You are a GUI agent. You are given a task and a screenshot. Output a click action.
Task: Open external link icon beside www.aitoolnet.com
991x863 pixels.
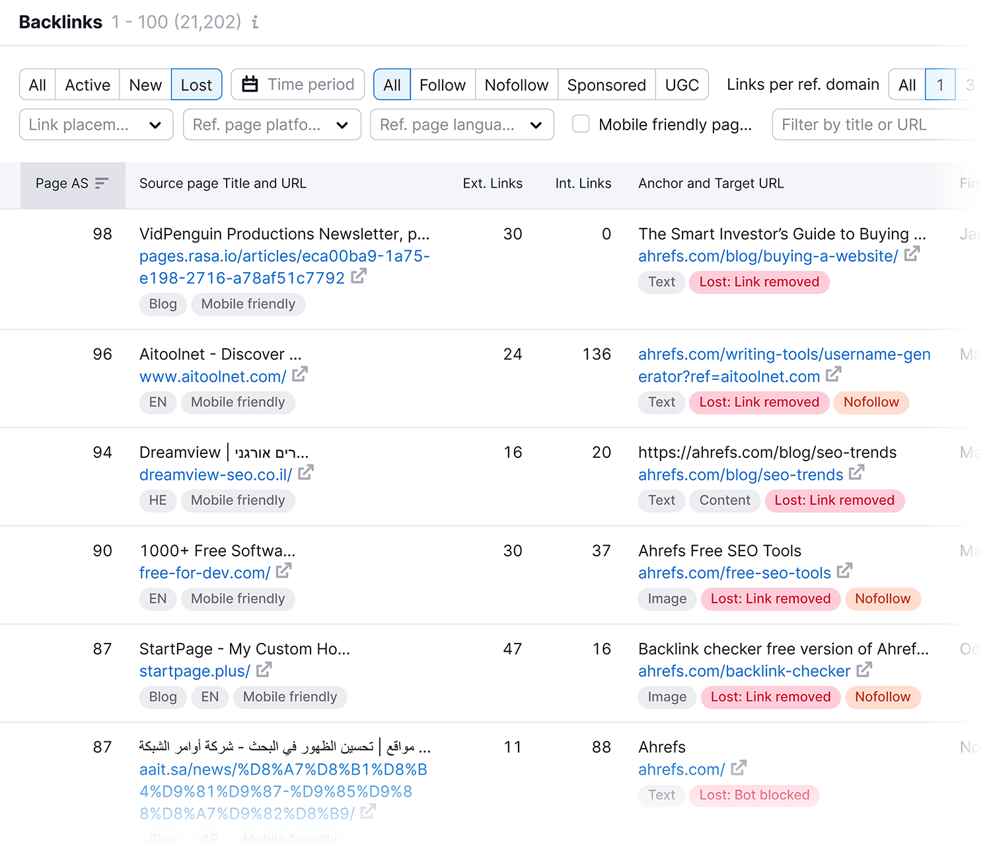click(300, 375)
